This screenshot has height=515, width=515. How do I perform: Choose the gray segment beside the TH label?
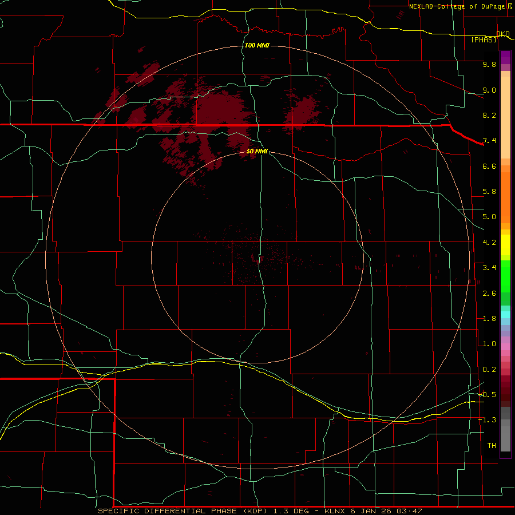pyautogui.click(x=505, y=439)
